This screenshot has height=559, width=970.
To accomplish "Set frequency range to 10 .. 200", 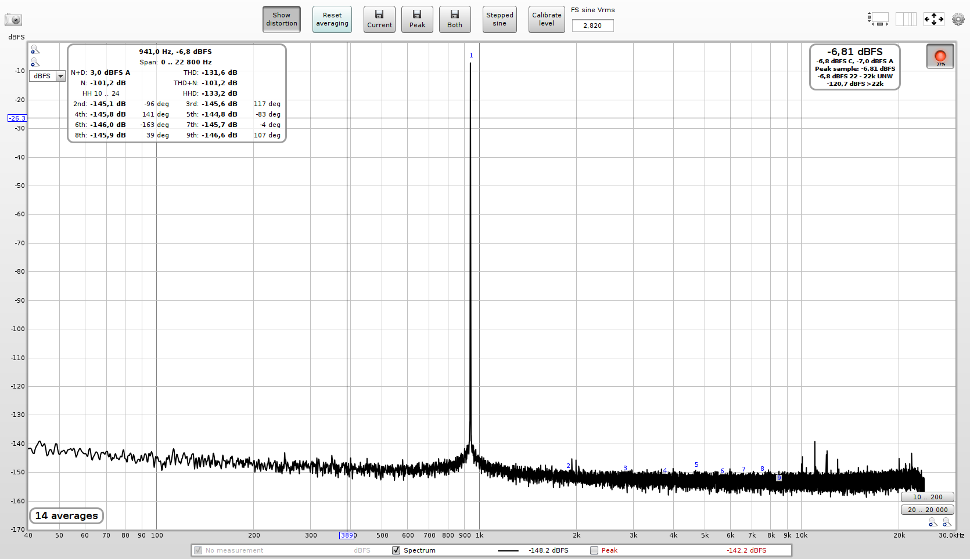I will coord(928,497).
